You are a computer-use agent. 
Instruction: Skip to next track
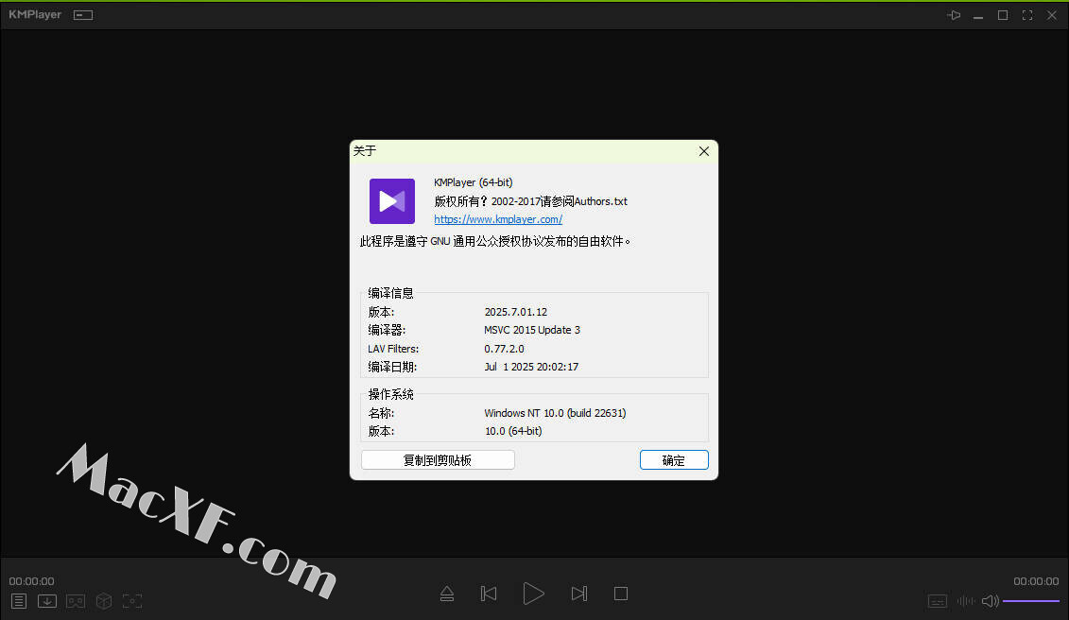[578, 594]
